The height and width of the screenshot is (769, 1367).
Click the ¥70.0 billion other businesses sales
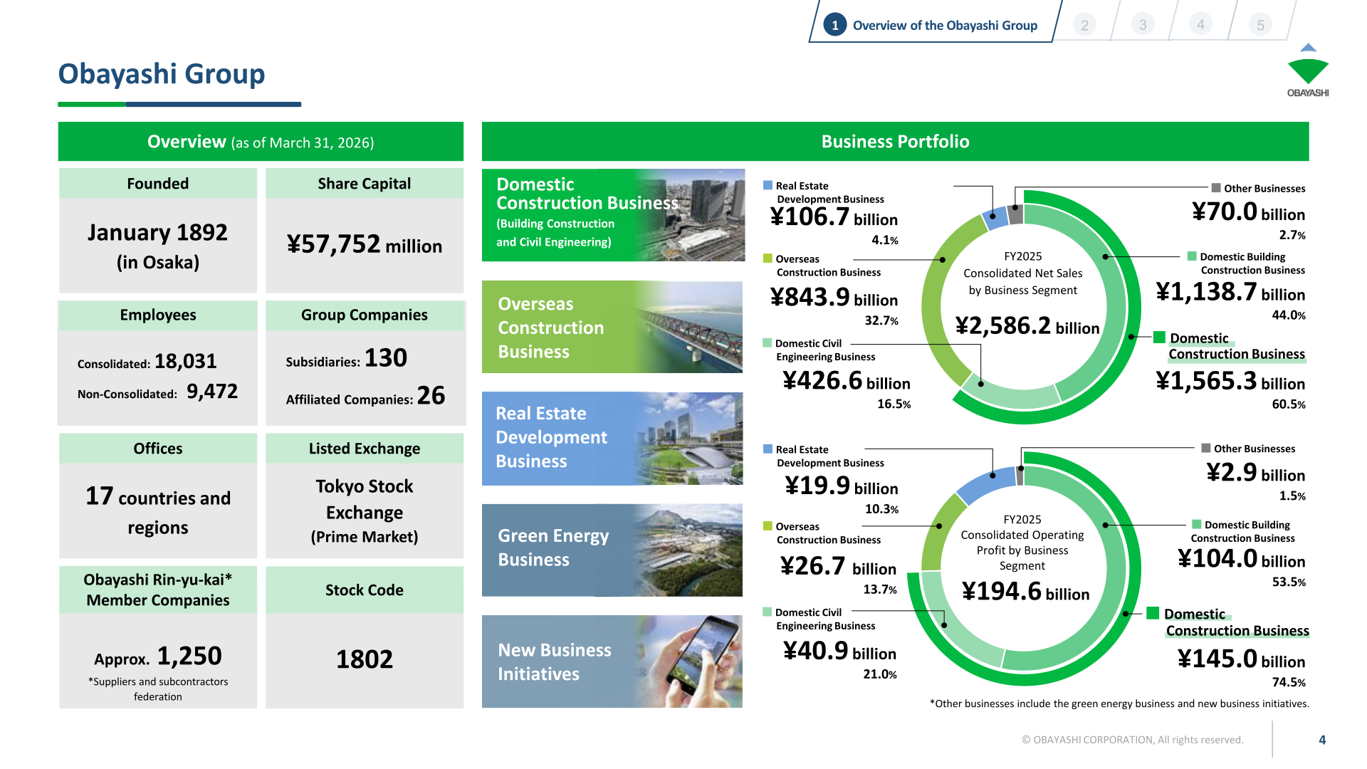[1248, 211]
